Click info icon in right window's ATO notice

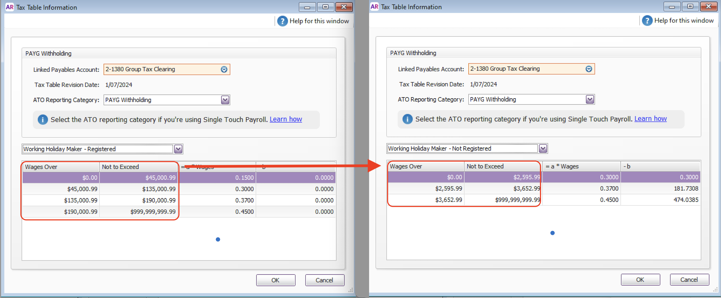(407, 119)
